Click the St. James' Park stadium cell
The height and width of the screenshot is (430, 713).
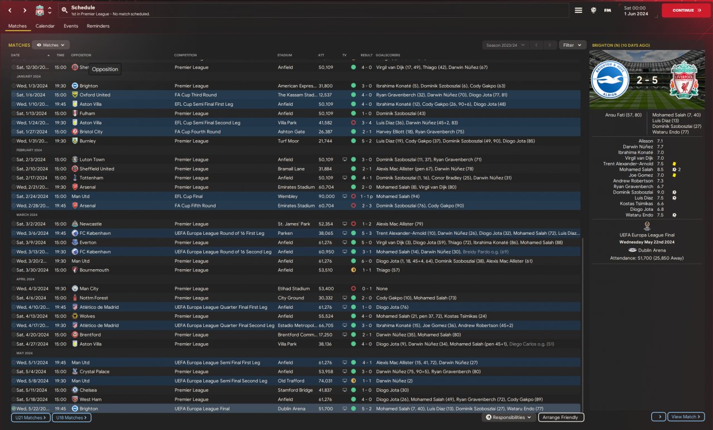(294, 224)
